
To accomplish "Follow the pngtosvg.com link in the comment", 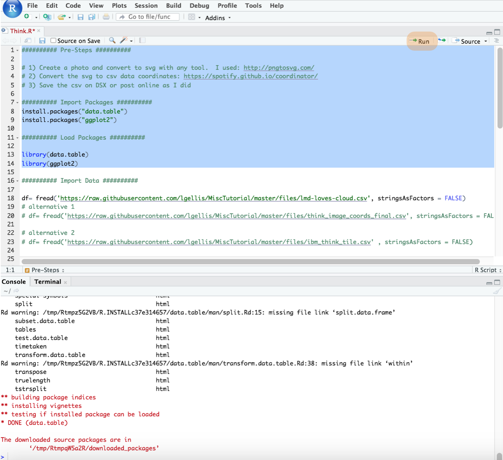I will tap(279, 68).
